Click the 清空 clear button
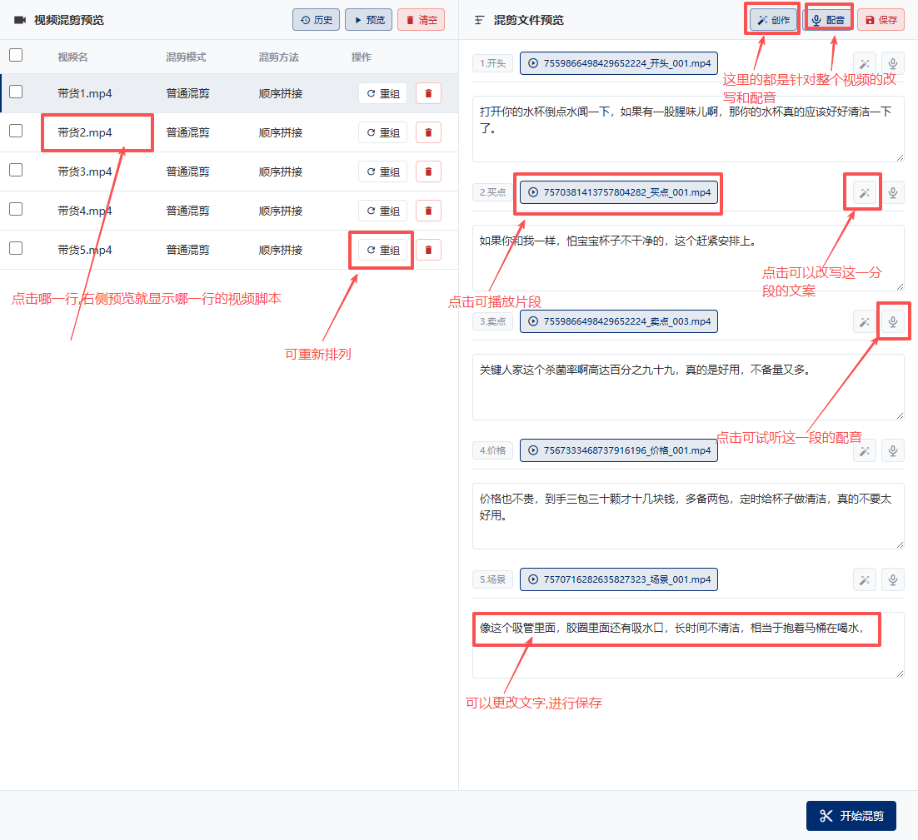Viewport: 918px width, 840px height. coord(421,20)
